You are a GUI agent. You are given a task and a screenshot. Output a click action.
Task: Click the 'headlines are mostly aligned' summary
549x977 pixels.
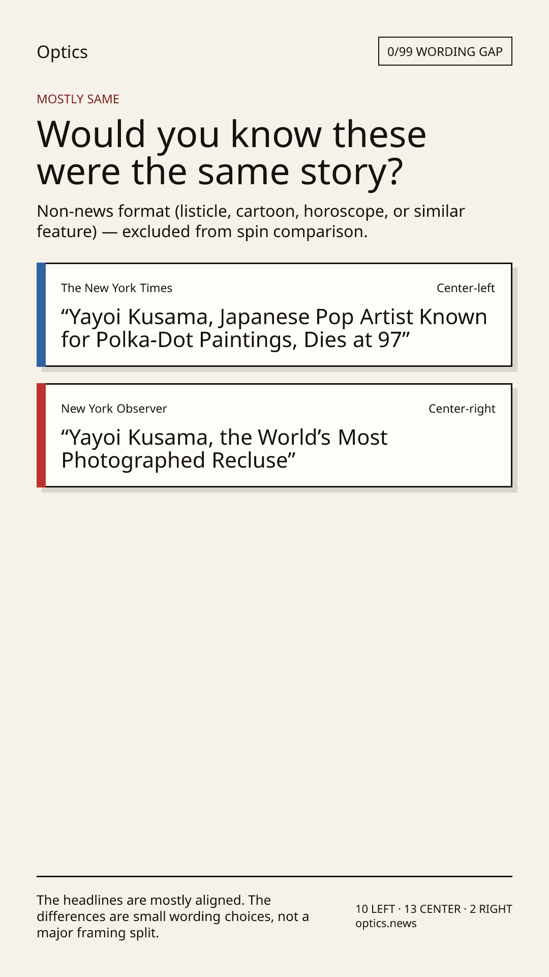click(x=173, y=916)
